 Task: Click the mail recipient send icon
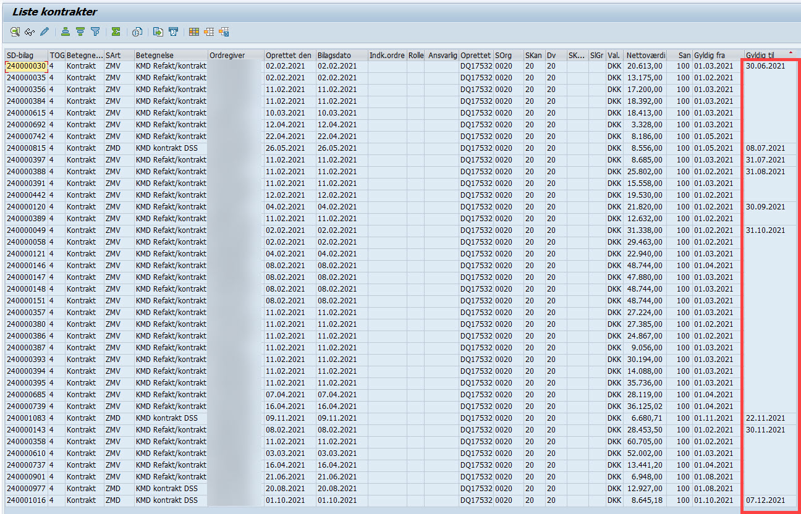click(174, 32)
